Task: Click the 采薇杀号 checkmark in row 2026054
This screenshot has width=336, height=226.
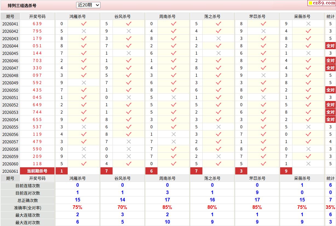Action: coord(308,120)
